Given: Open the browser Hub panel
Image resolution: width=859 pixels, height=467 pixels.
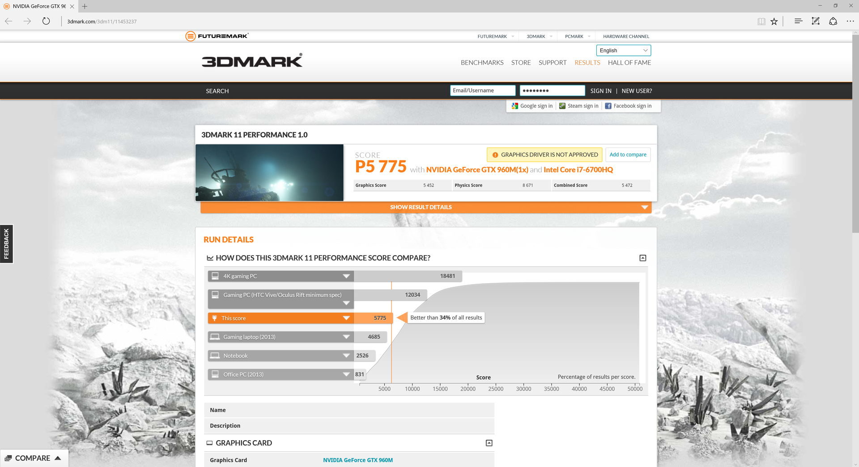Looking at the screenshot, I should 798,21.
